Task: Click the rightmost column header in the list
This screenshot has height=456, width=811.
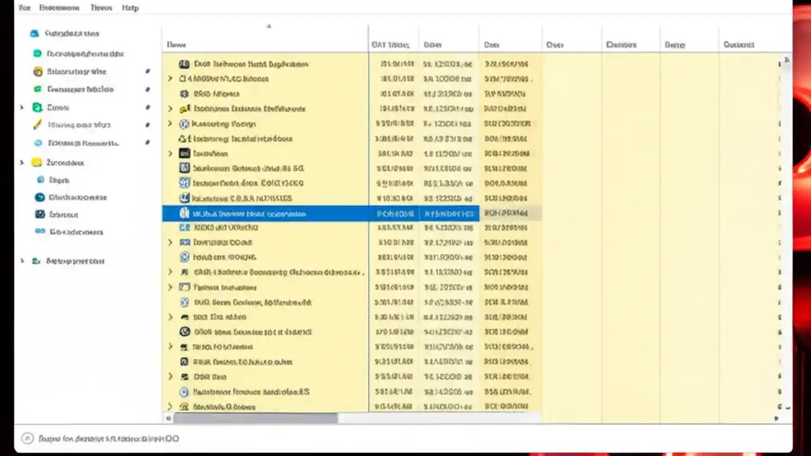Action: pos(738,44)
